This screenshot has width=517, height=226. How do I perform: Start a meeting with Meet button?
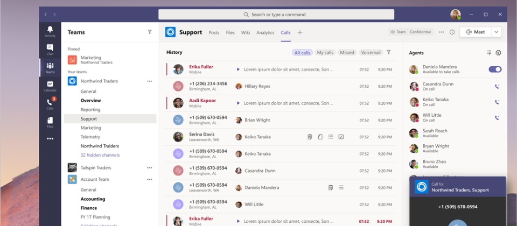tap(476, 32)
